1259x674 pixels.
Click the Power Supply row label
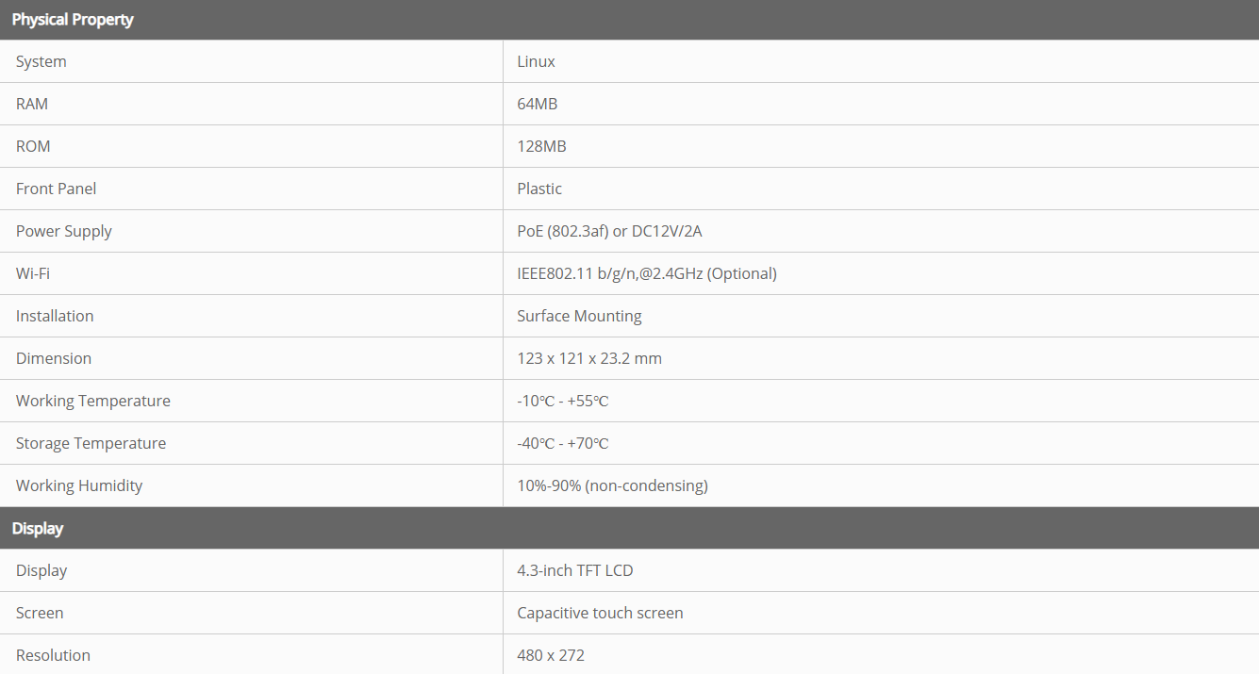click(x=64, y=232)
